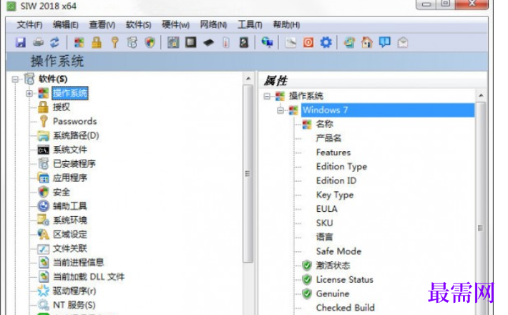The width and height of the screenshot is (508, 315).
Task: Select 系统路径(D) tree item
Action: click(x=76, y=135)
